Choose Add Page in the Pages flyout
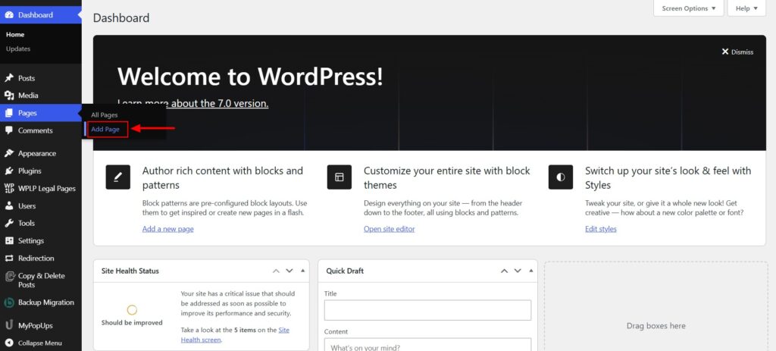 point(105,129)
